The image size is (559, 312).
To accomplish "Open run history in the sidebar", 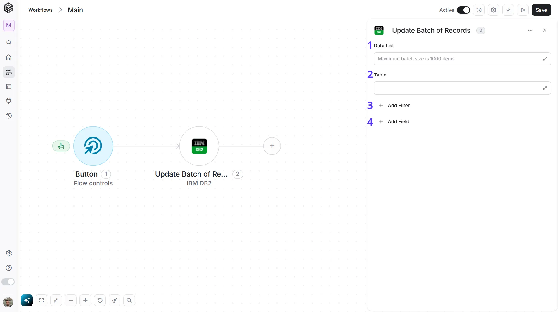I will click(x=9, y=116).
